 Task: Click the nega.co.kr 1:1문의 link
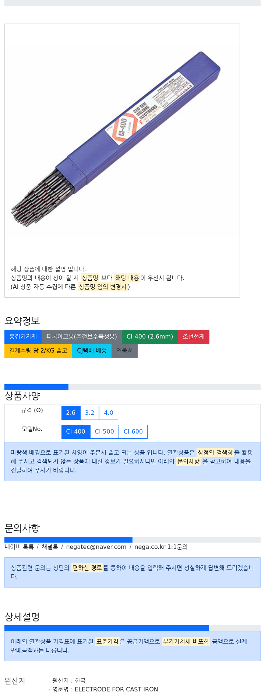[x=161, y=547]
